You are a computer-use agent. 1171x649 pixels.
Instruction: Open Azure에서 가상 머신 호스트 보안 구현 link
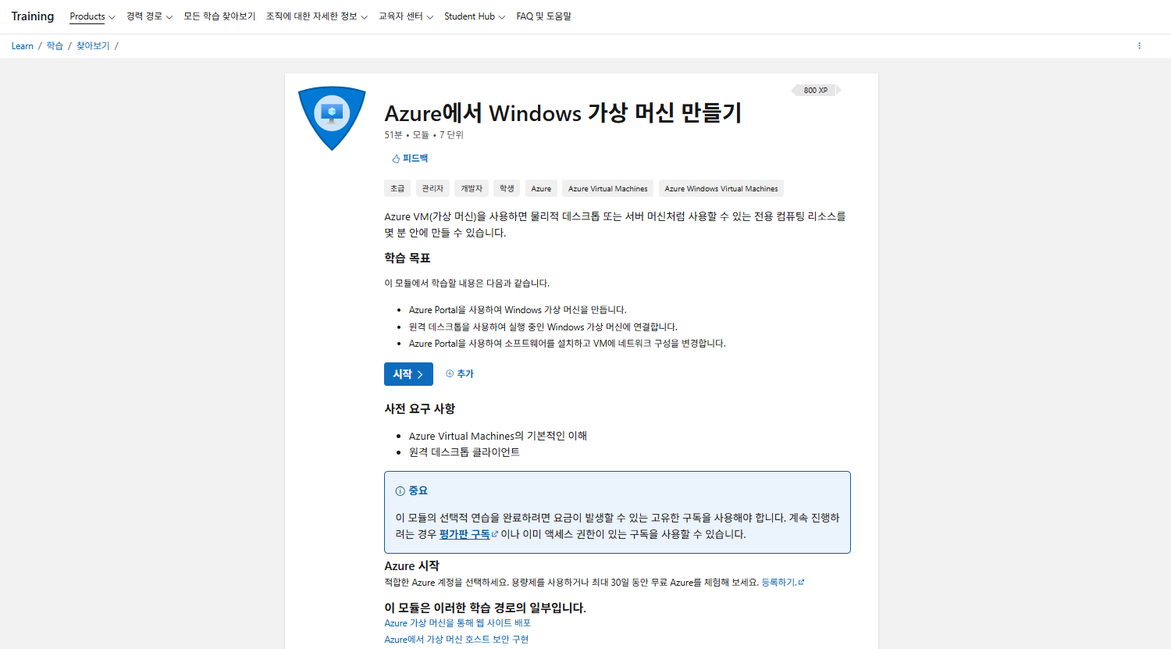pos(457,640)
